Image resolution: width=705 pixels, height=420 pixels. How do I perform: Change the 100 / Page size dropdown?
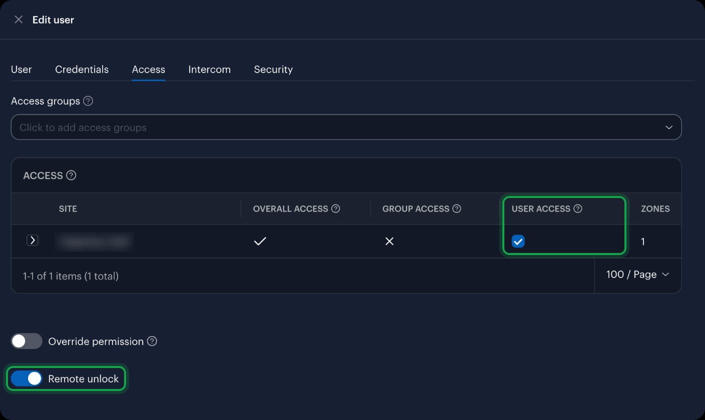(x=637, y=274)
